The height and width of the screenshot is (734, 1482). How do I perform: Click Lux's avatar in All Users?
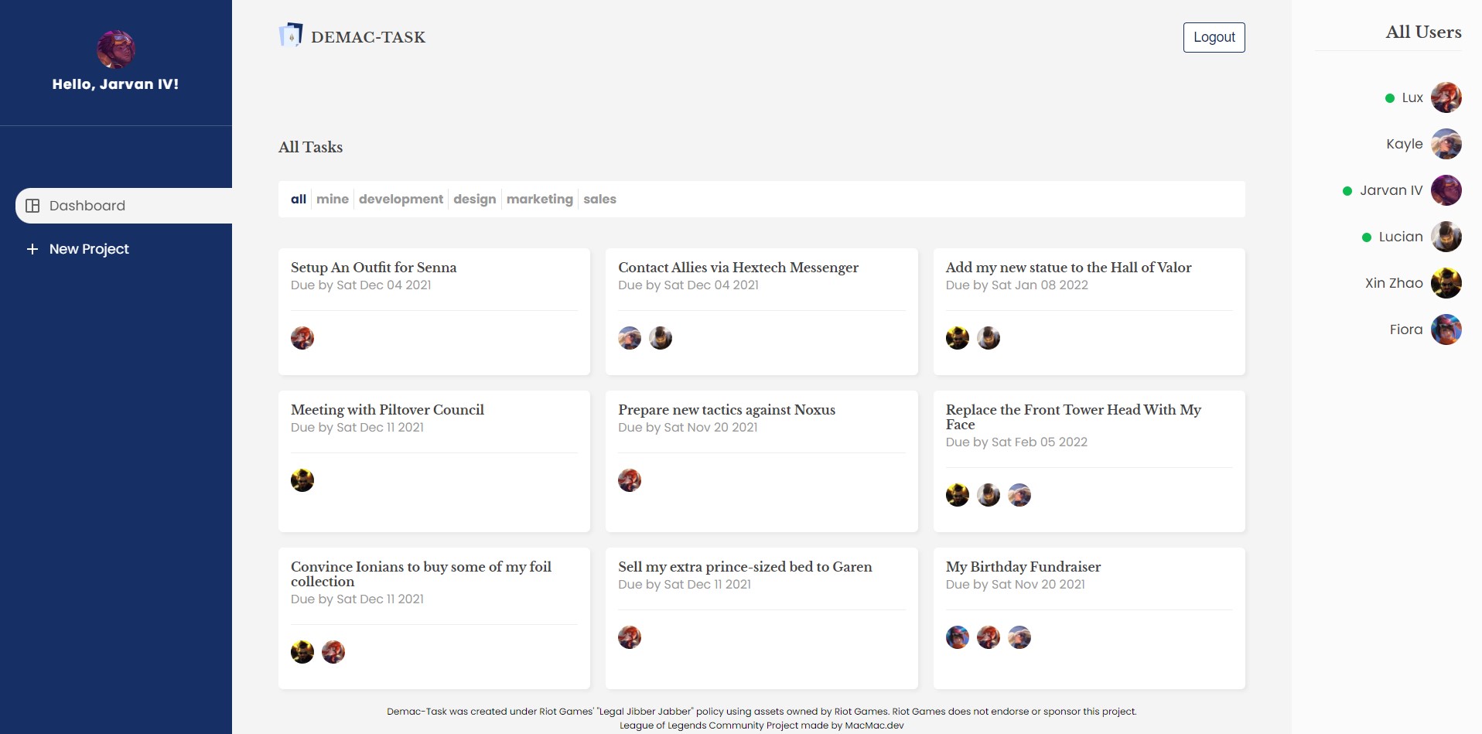coord(1446,97)
